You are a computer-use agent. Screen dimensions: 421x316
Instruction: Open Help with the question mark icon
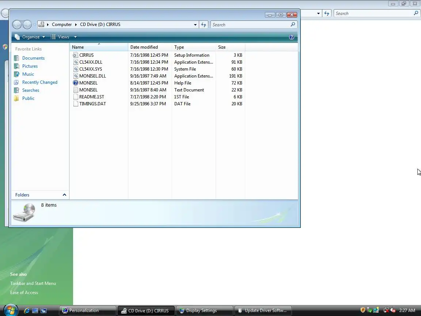[x=292, y=37]
